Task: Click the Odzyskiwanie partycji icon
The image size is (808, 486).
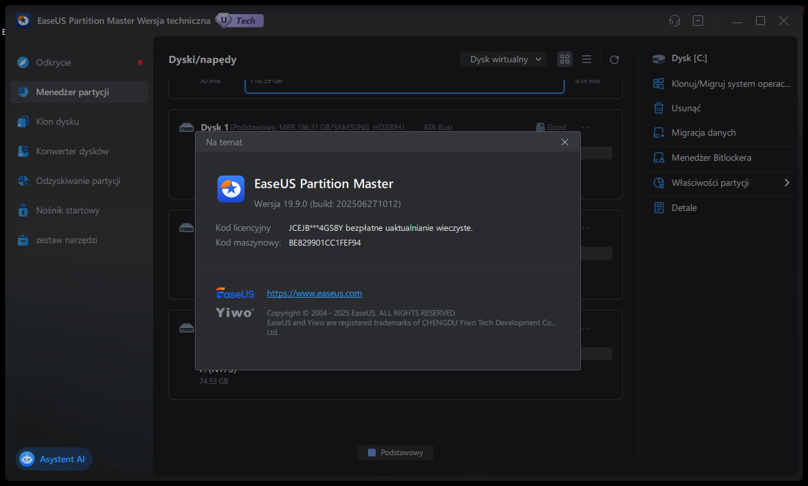Action: 23,181
